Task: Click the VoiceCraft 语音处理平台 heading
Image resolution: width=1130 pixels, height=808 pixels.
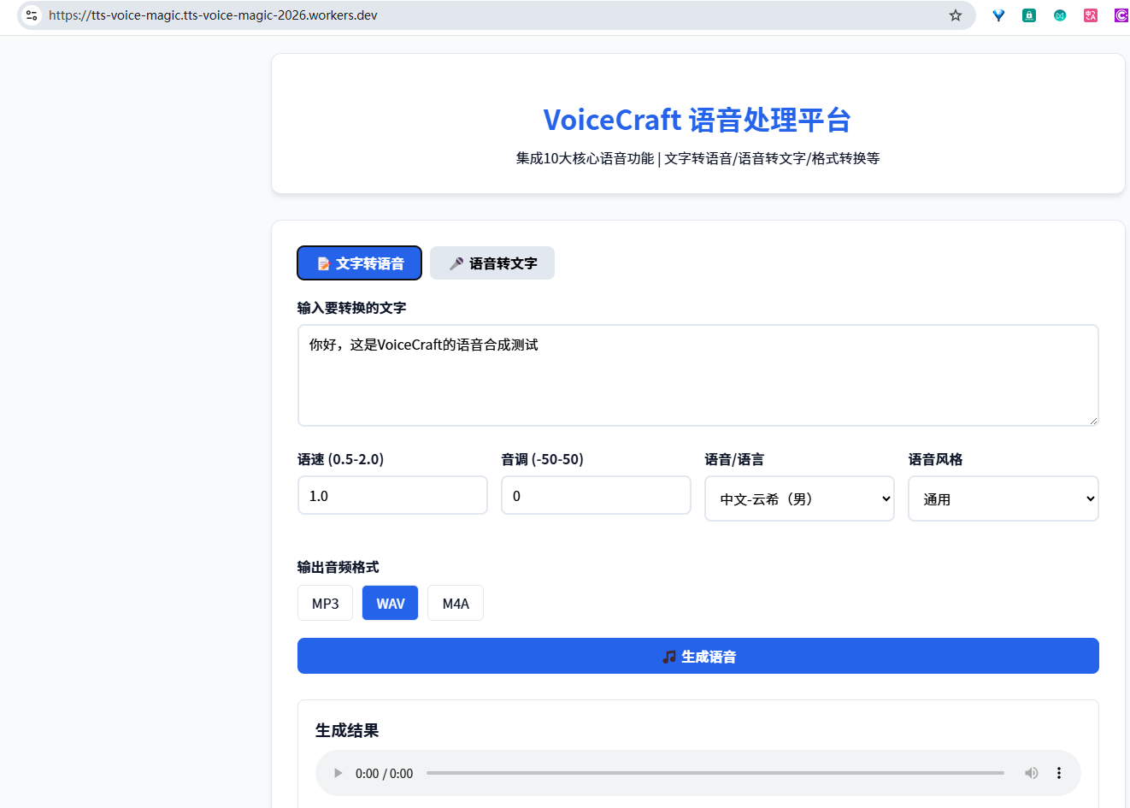Action: (697, 120)
